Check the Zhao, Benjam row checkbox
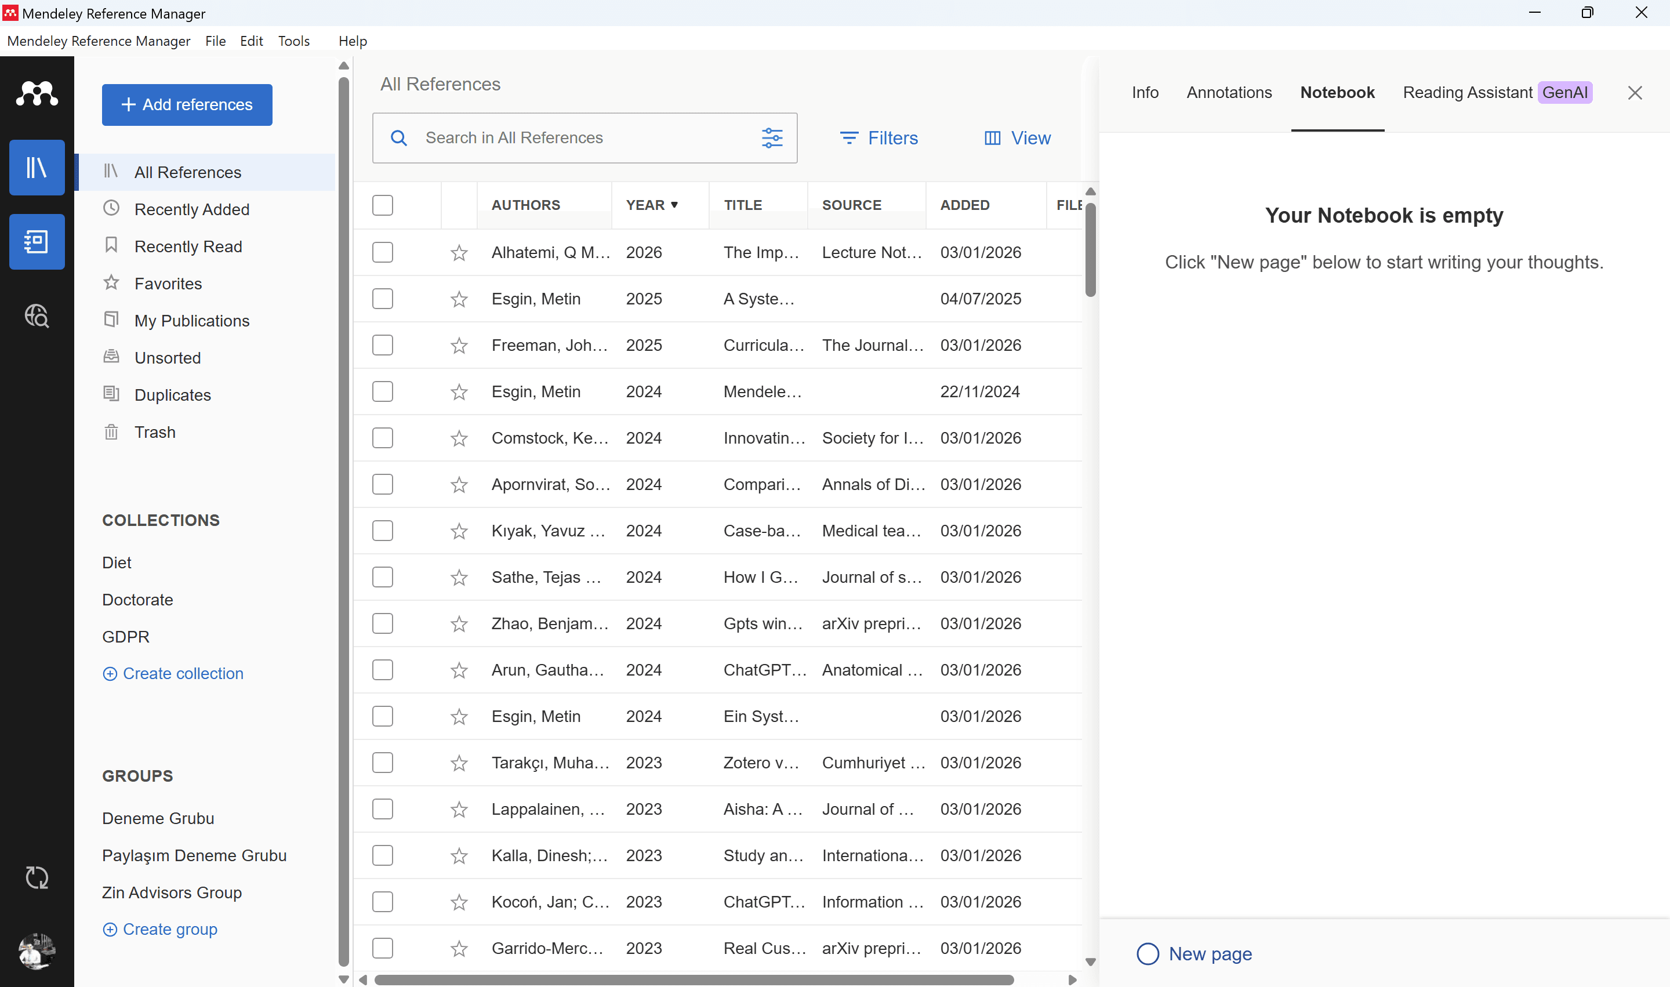1670x987 pixels. [382, 623]
